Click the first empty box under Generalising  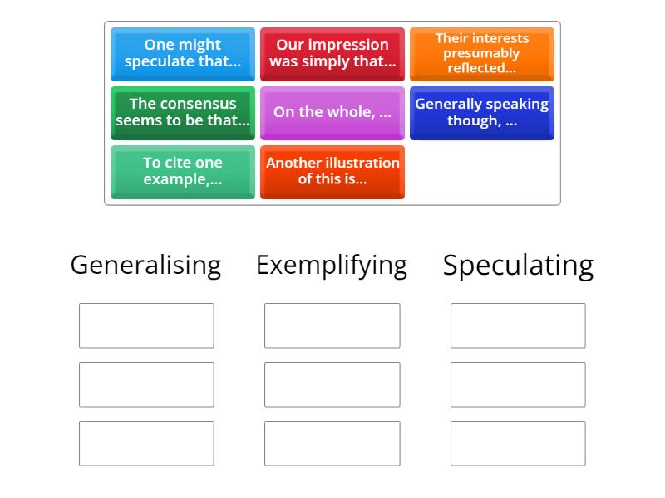[x=146, y=325]
